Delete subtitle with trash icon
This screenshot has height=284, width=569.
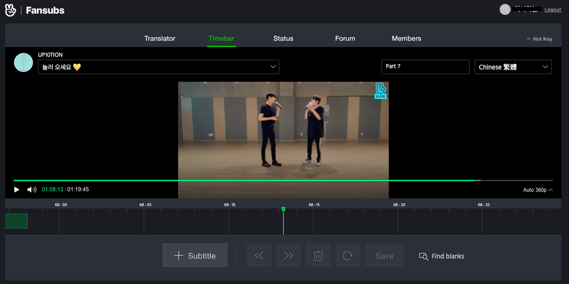(x=318, y=256)
